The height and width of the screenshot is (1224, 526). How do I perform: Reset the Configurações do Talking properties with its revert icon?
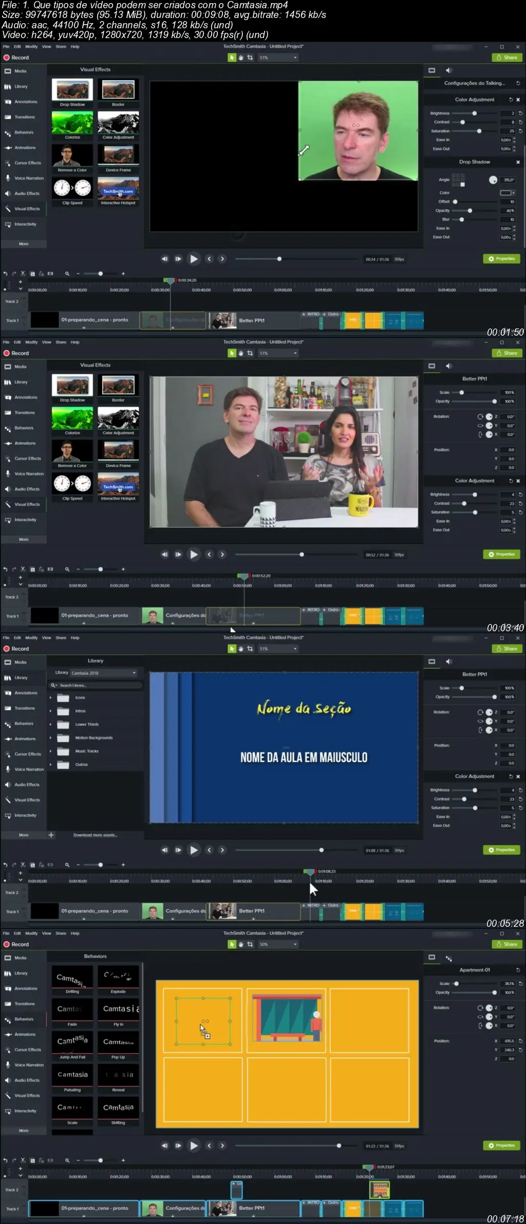click(x=518, y=83)
